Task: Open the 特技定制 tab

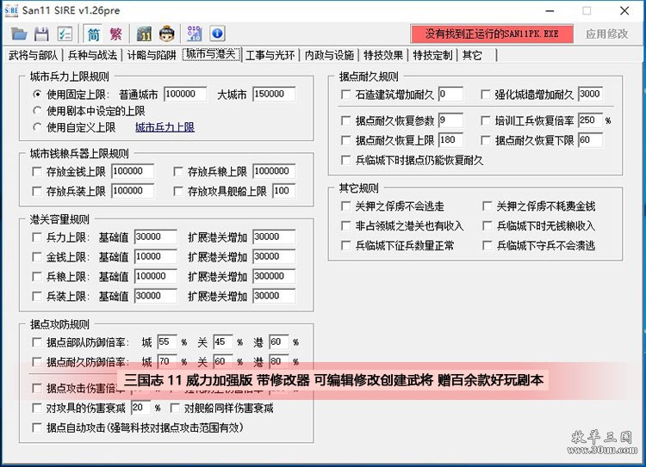Action: (432, 55)
